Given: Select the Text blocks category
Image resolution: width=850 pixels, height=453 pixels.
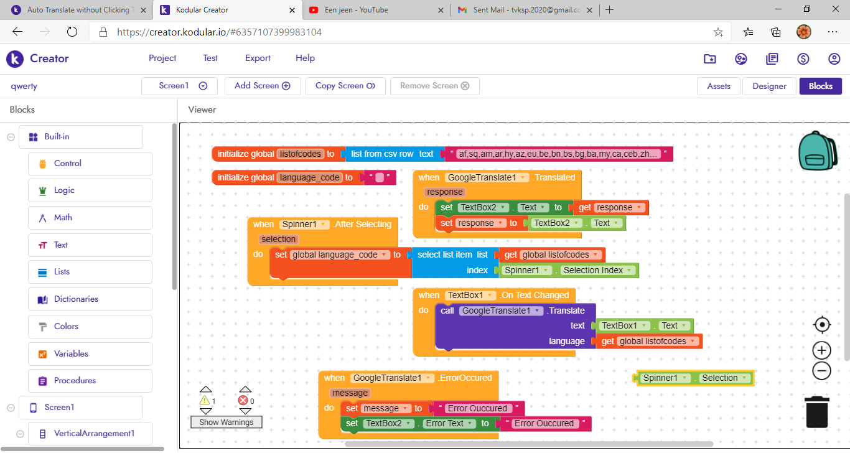Looking at the screenshot, I should tap(90, 245).
